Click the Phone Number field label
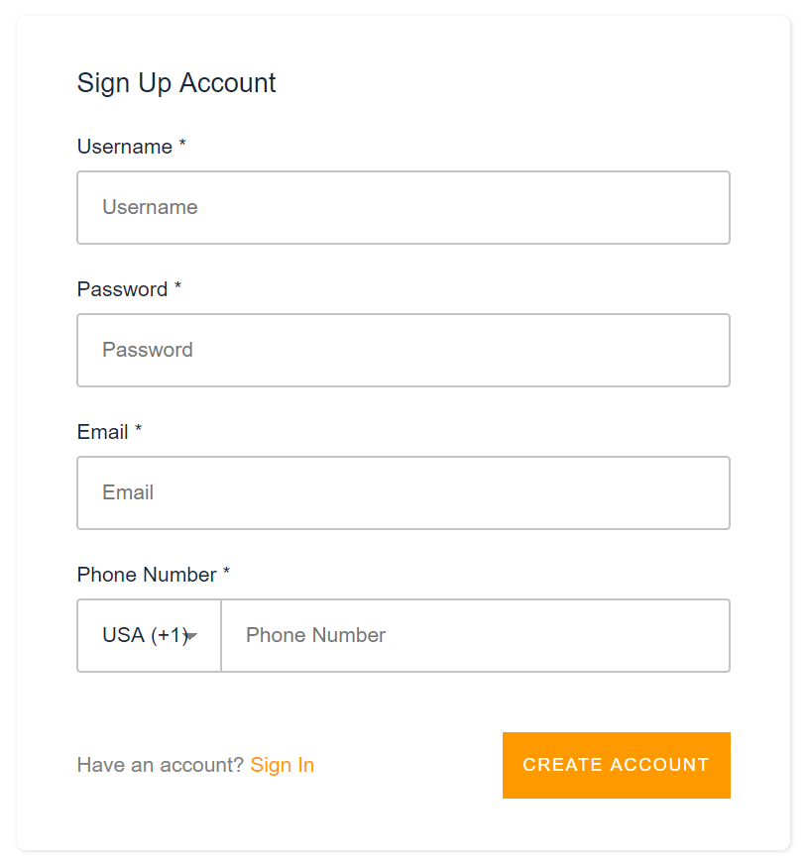 pos(147,575)
